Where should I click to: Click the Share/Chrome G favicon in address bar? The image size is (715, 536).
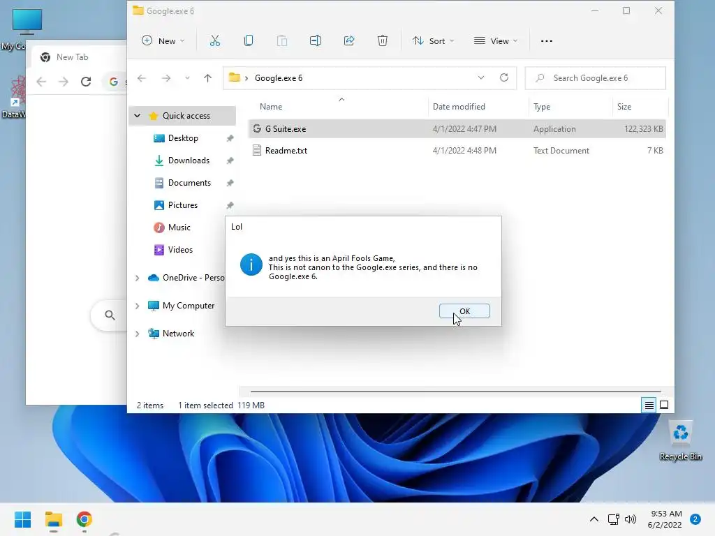coord(114,82)
